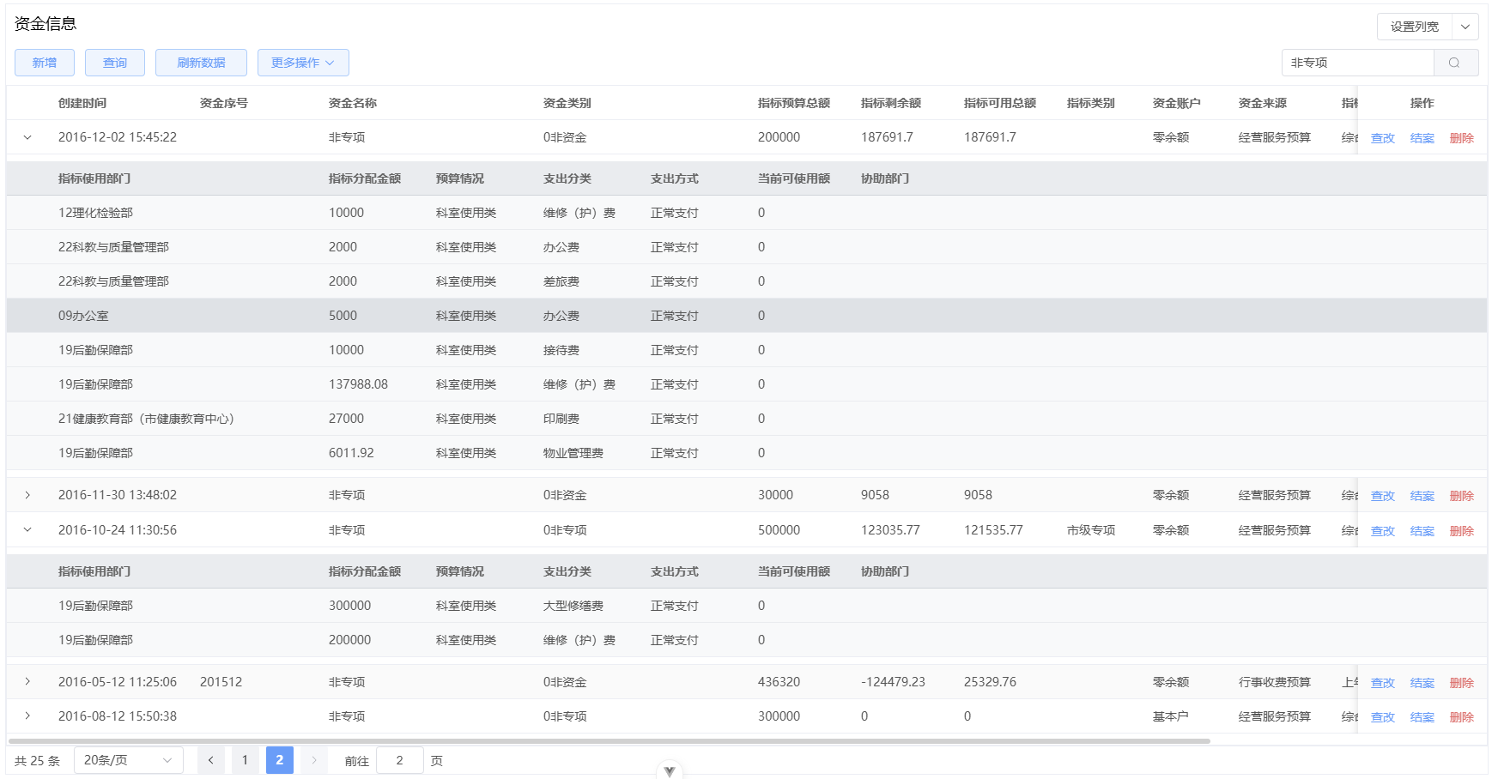Open the 更多操作 dropdown menu

(303, 63)
